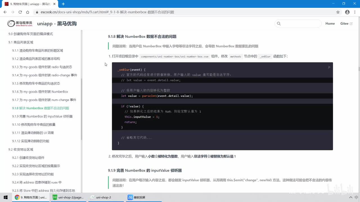360x202 pixels.
Task: Focus the address bar URL
Action: pos(107,12)
